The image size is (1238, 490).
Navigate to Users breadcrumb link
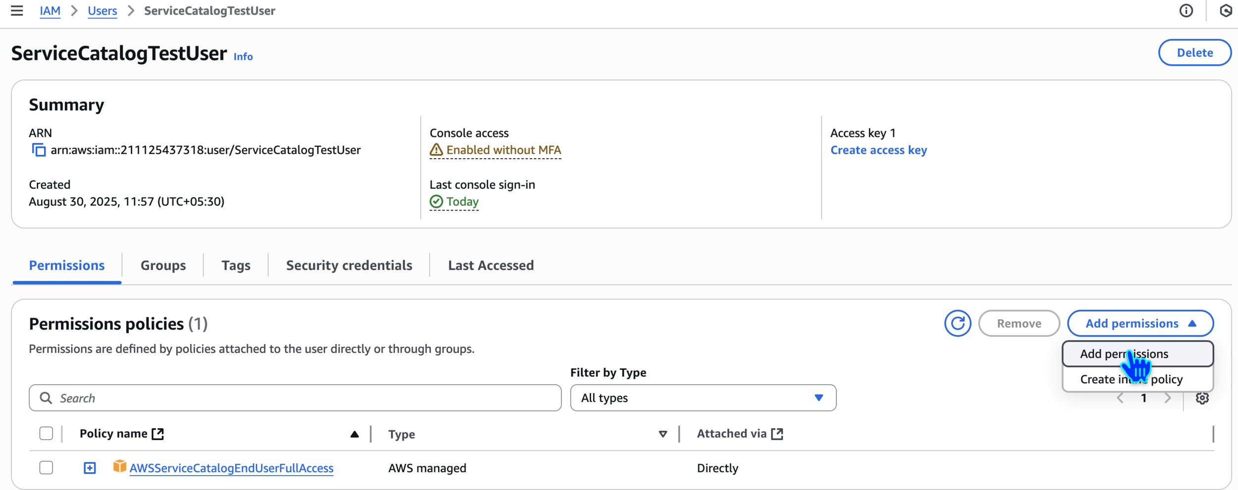tap(102, 10)
